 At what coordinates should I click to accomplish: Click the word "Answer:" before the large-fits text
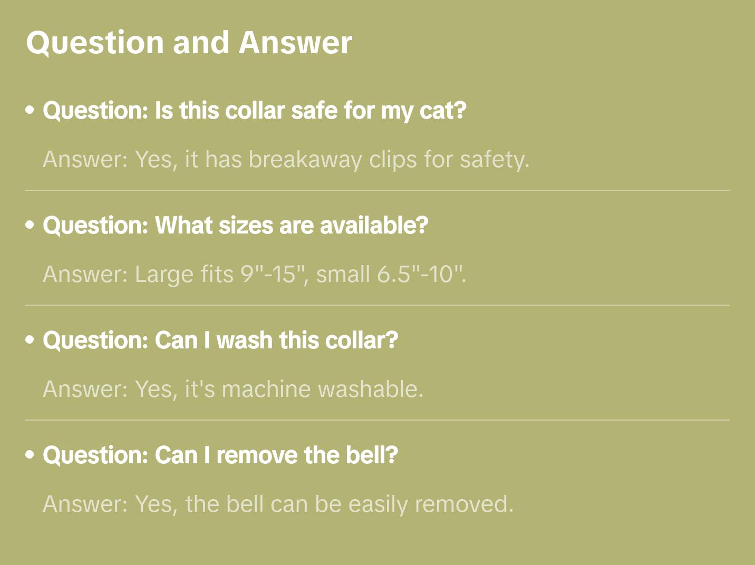85,274
